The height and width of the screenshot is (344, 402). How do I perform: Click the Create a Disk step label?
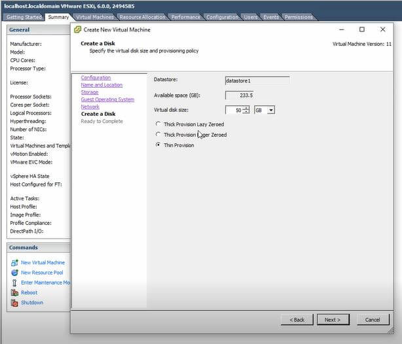[98, 114]
